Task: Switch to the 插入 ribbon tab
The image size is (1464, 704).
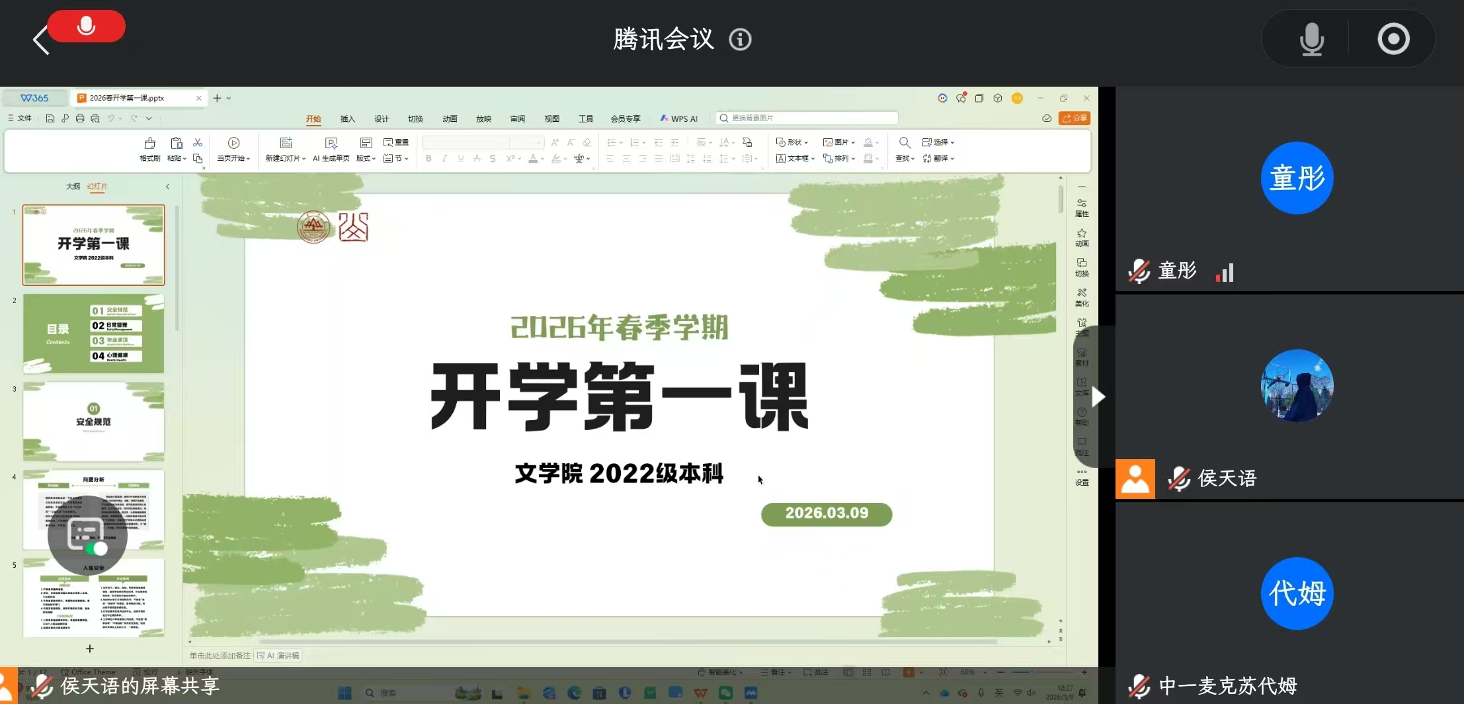Action: point(347,118)
